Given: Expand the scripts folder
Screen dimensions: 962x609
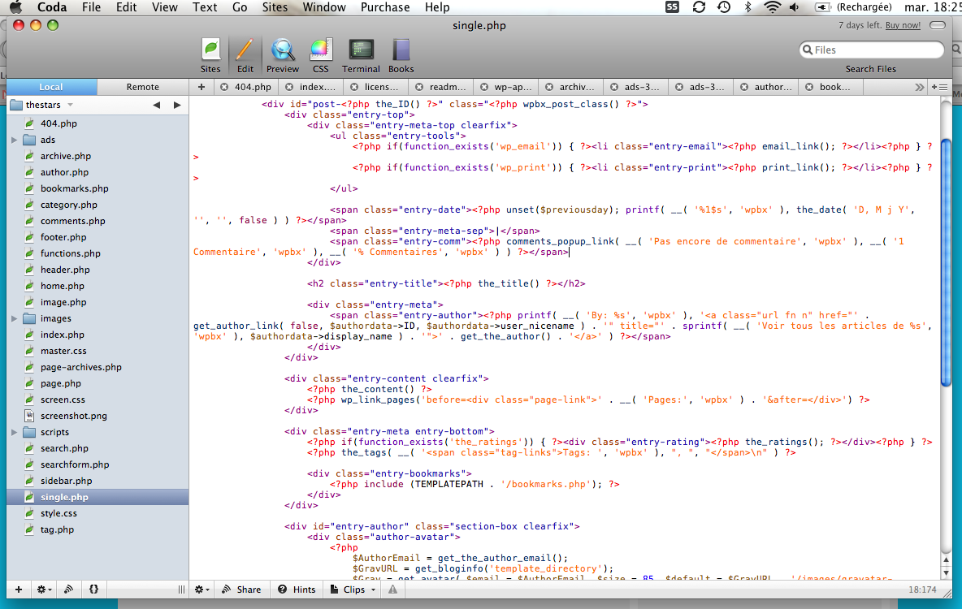Looking at the screenshot, I should [14, 432].
